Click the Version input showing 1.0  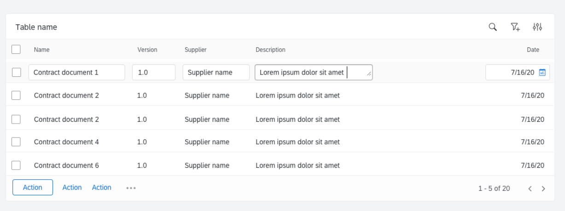tap(154, 72)
